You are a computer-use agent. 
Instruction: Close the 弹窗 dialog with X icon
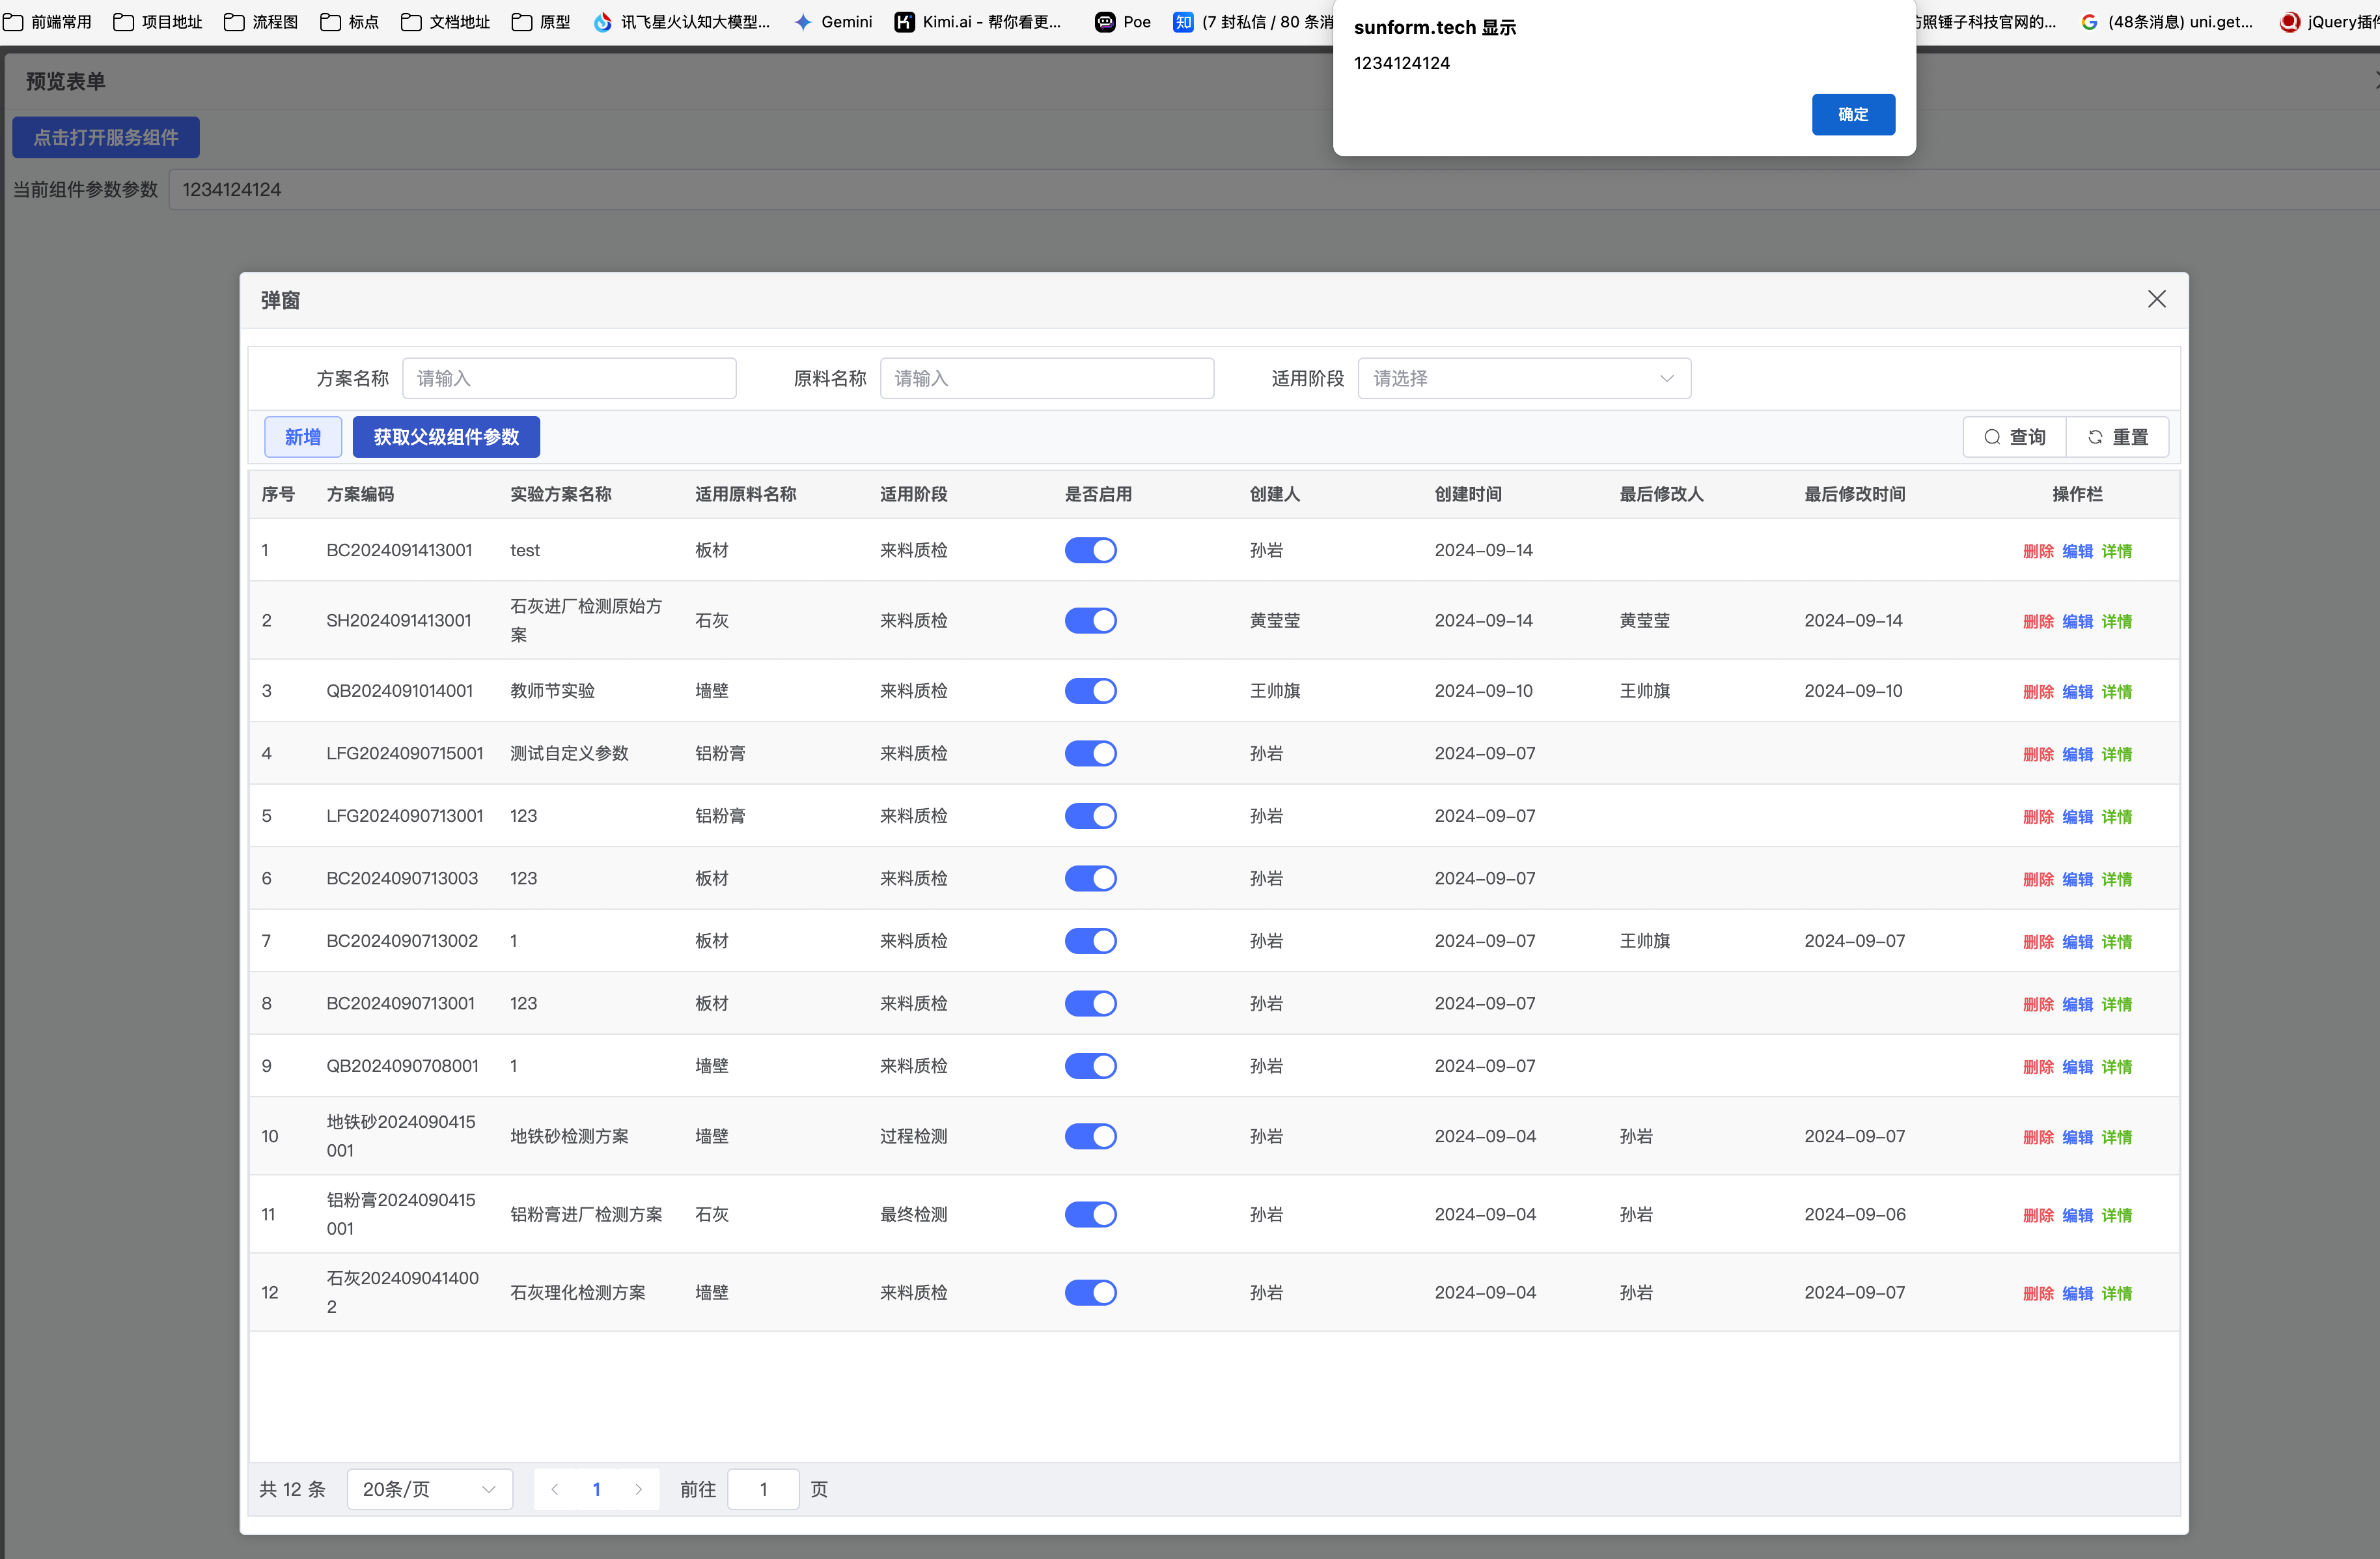pyautogui.click(x=2156, y=299)
